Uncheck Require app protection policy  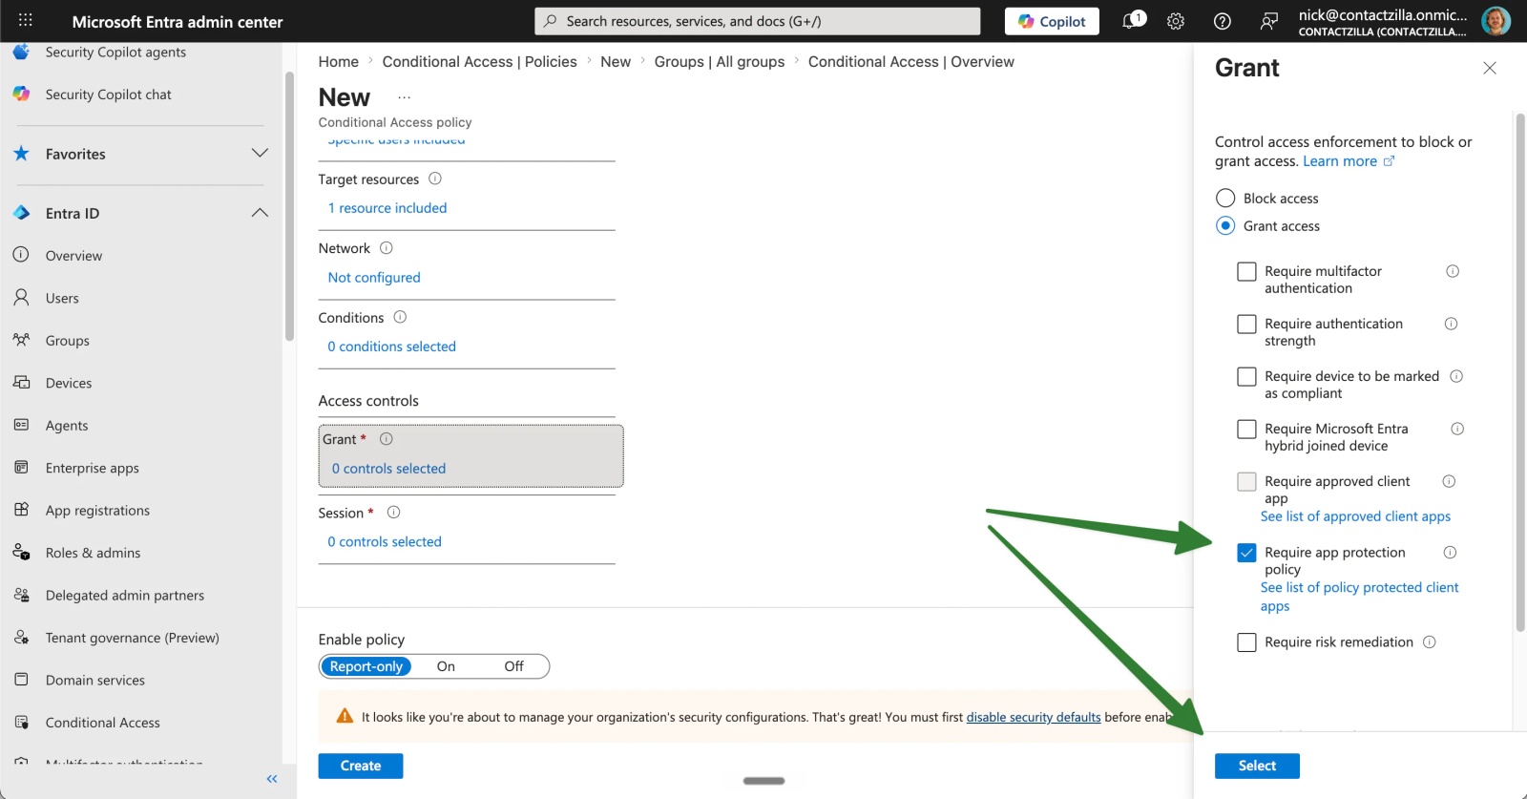point(1246,553)
